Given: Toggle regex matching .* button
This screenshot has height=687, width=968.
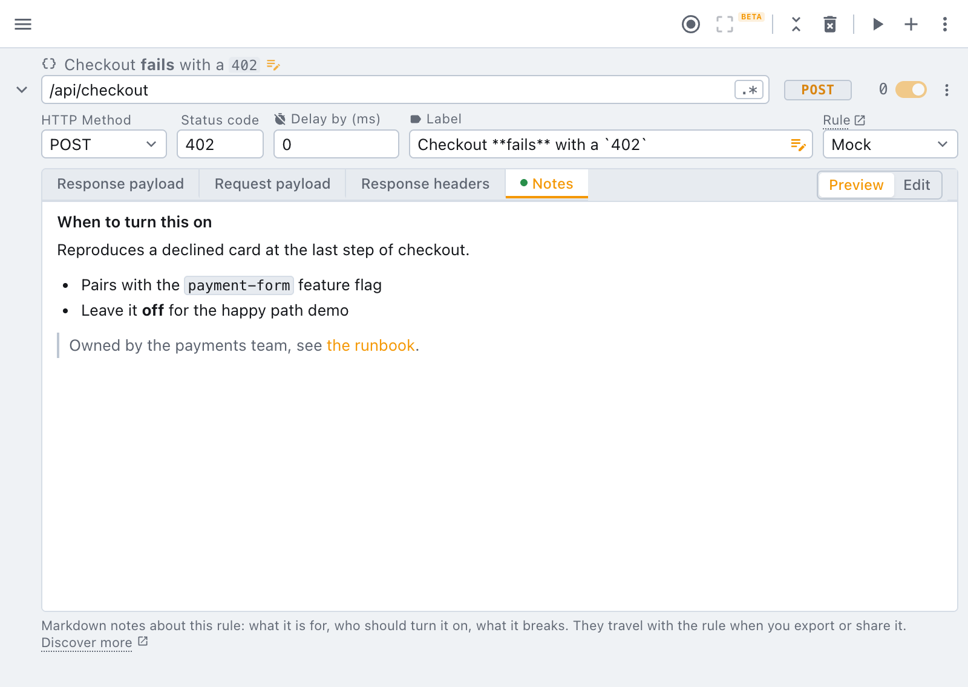Looking at the screenshot, I should pos(749,90).
